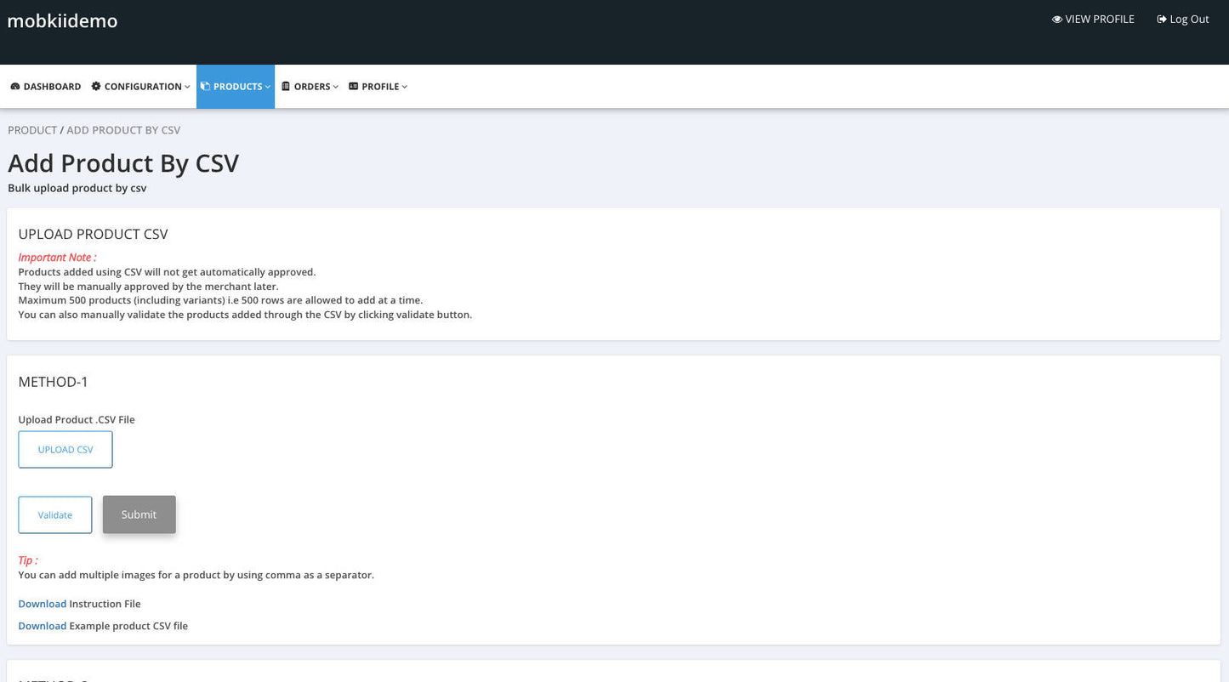Click the METHOD-1 section title
This screenshot has width=1229, height=682.
coord(54,382)
